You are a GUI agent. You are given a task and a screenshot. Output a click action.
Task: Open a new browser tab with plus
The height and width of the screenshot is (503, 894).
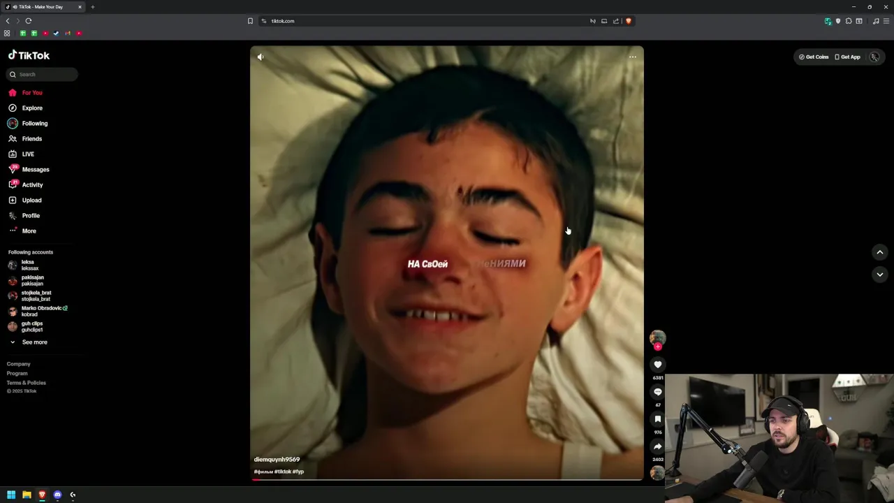pyautogui.click(x=92, y=7)
